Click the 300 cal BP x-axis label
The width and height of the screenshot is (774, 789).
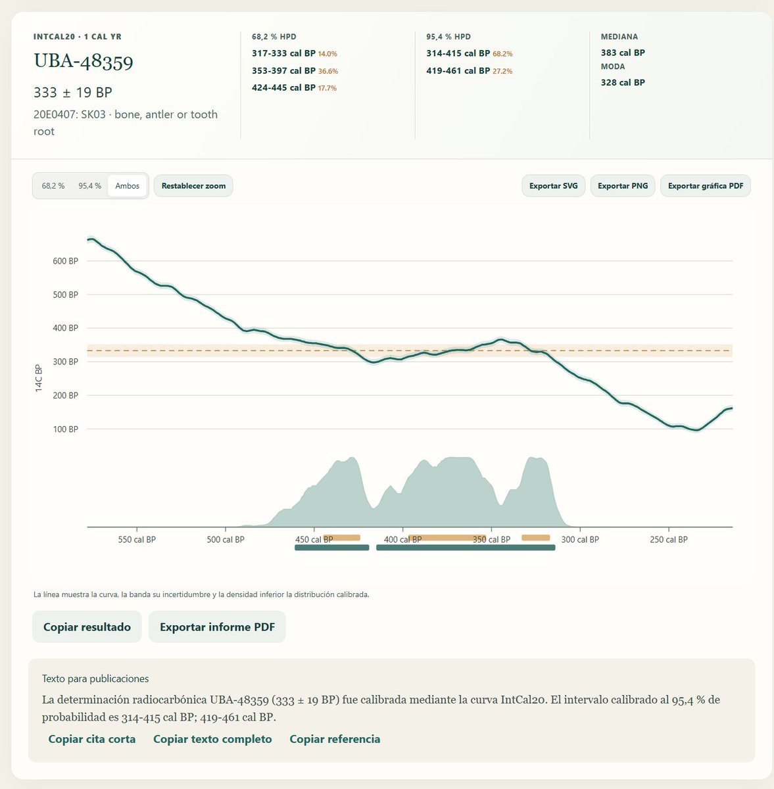pos(580,540)
